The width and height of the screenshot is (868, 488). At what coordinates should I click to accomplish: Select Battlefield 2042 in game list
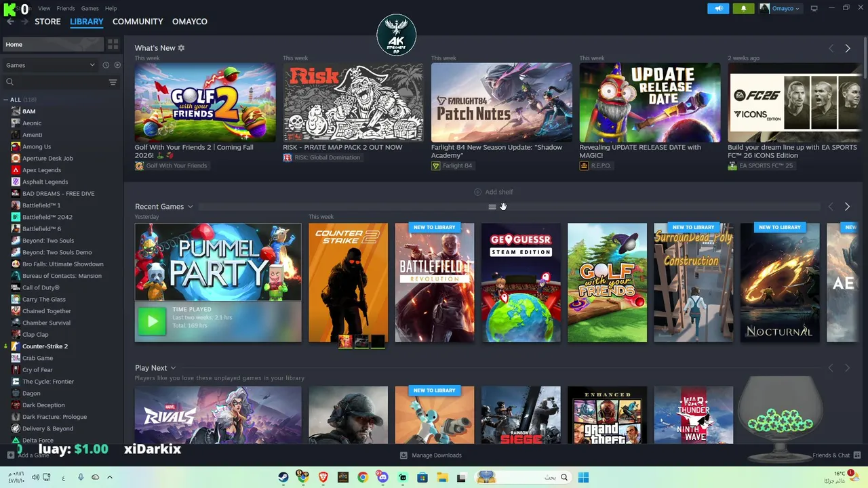[x=47, y=217]
